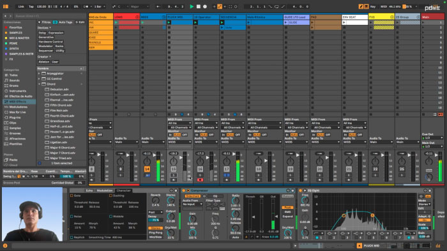The height and width of the screenshot is (251, 447).
Task: Toggle the Compressor Sidechain button
Action: [192, 196]
